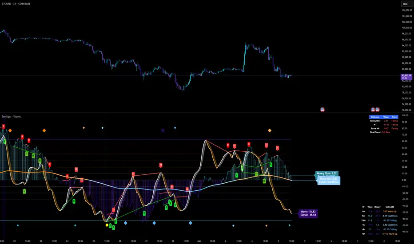
Task: Click the rightmost large orange diamond at top
Action: tap(270, 130)
